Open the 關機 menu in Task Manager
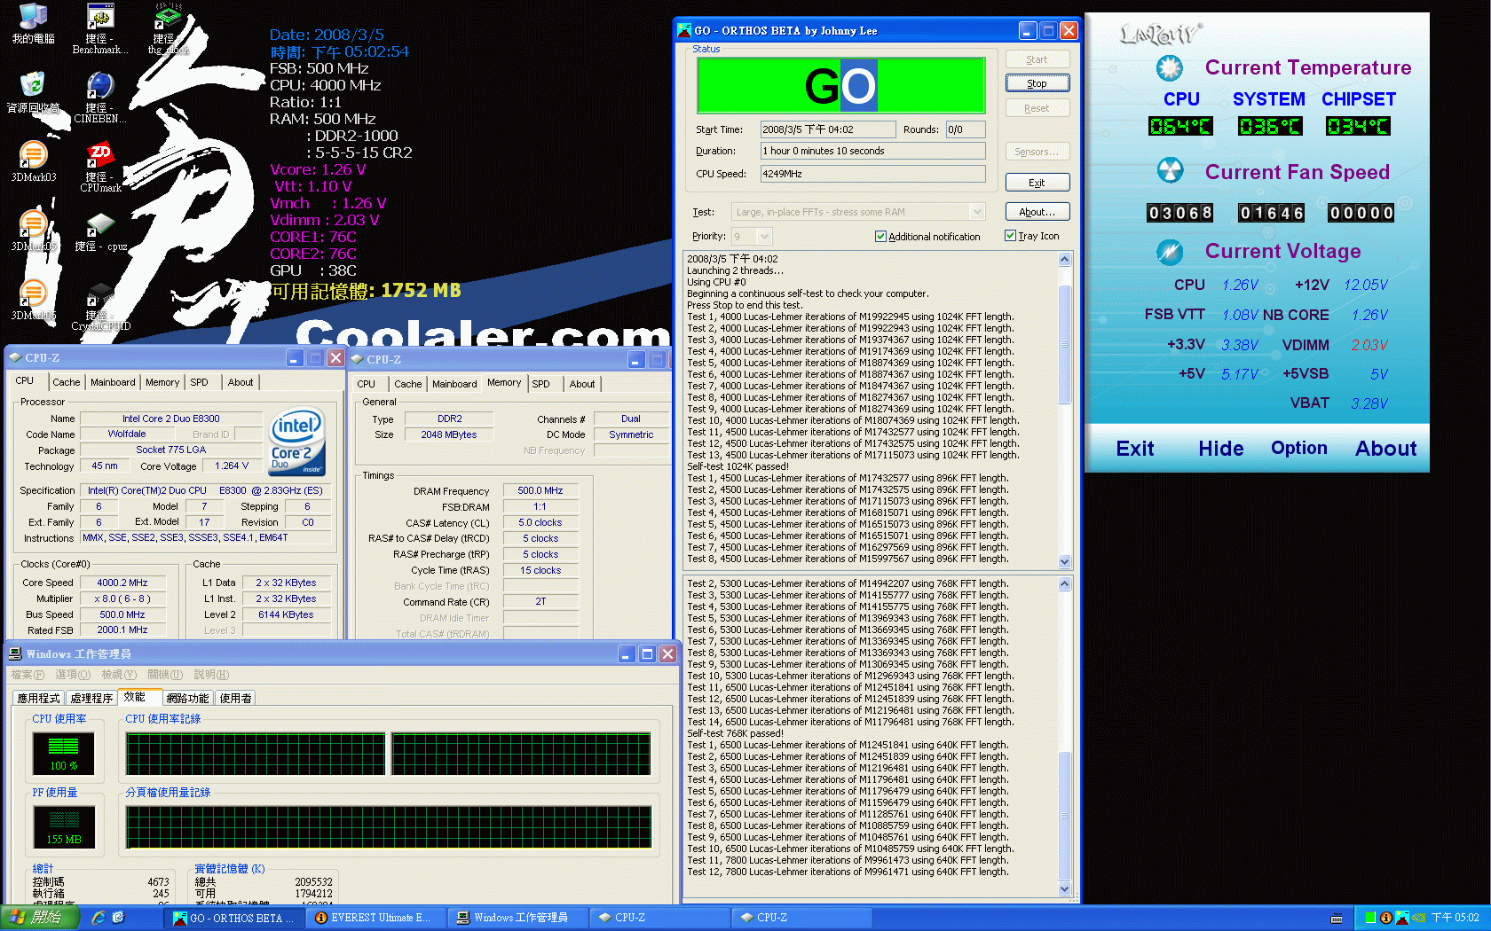The image size is (1491, 931). click(x=165, y=675)
